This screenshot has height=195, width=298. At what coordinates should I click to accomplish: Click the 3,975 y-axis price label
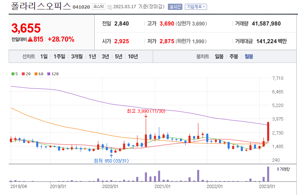(278, 119)
